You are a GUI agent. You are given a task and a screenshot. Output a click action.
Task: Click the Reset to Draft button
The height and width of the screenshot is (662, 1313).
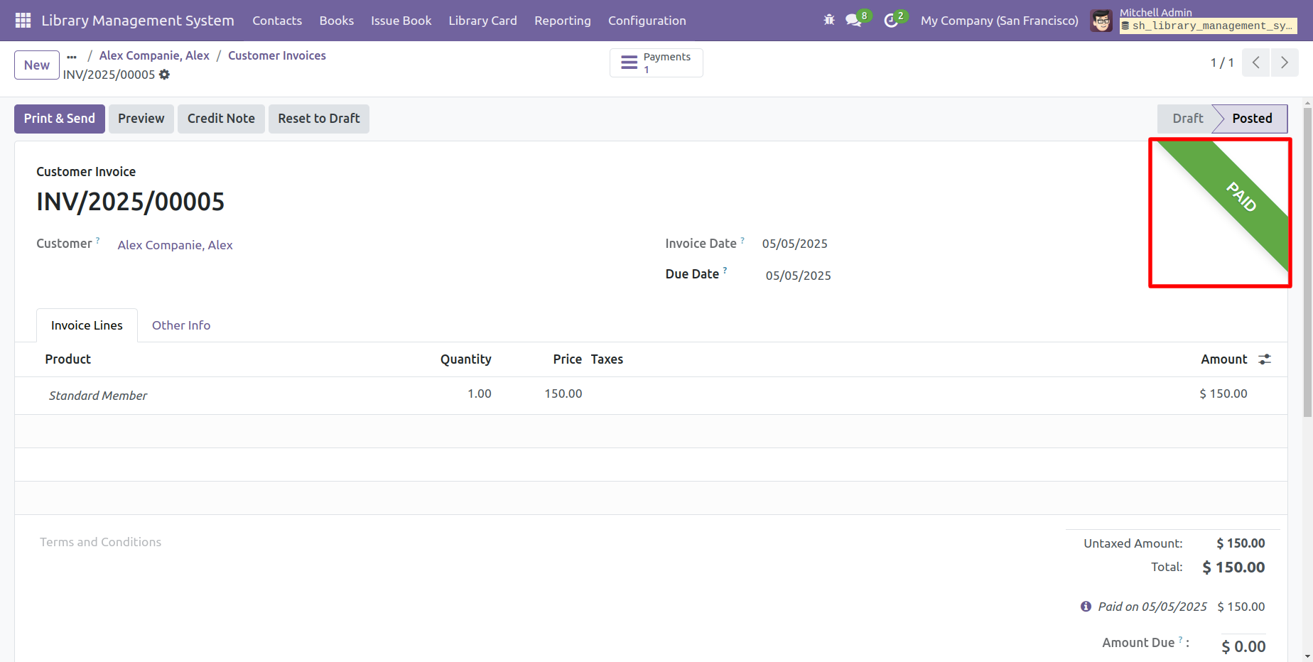pos(318,119)
